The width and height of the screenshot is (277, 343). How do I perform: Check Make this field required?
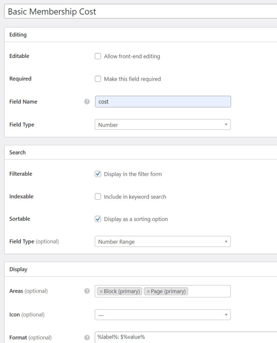click(x=98, y=79)
